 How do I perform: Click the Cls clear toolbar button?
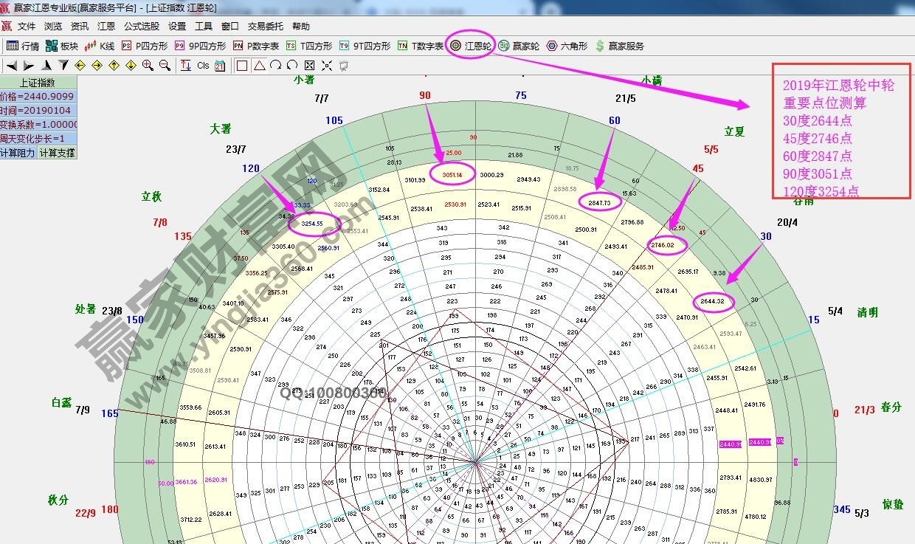pos(203,66)
